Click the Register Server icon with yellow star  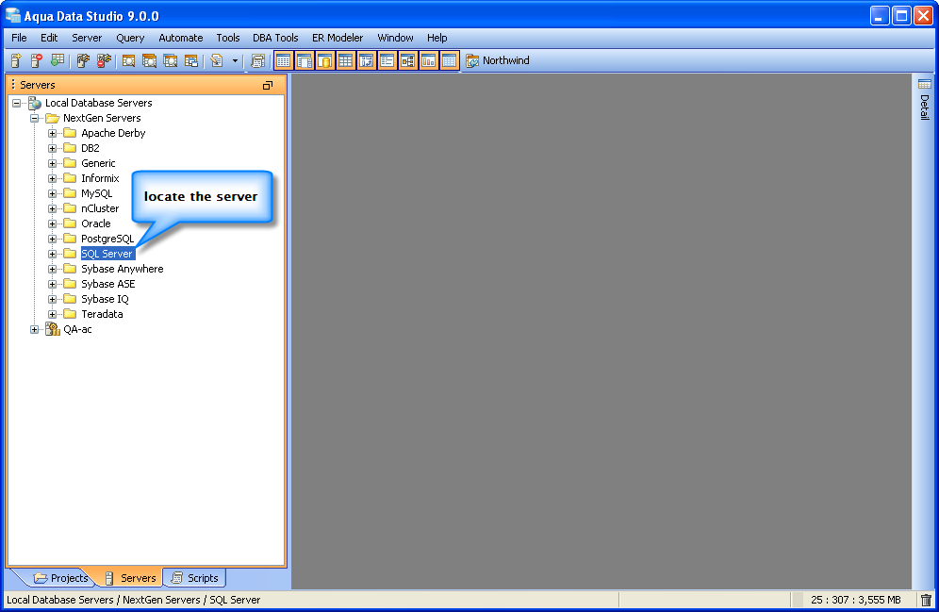(x=16, y=60)
